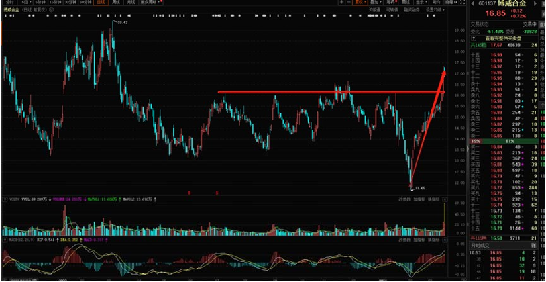Click 改参数 button in volume panel
546x282 pixels.
coord(404,199)
